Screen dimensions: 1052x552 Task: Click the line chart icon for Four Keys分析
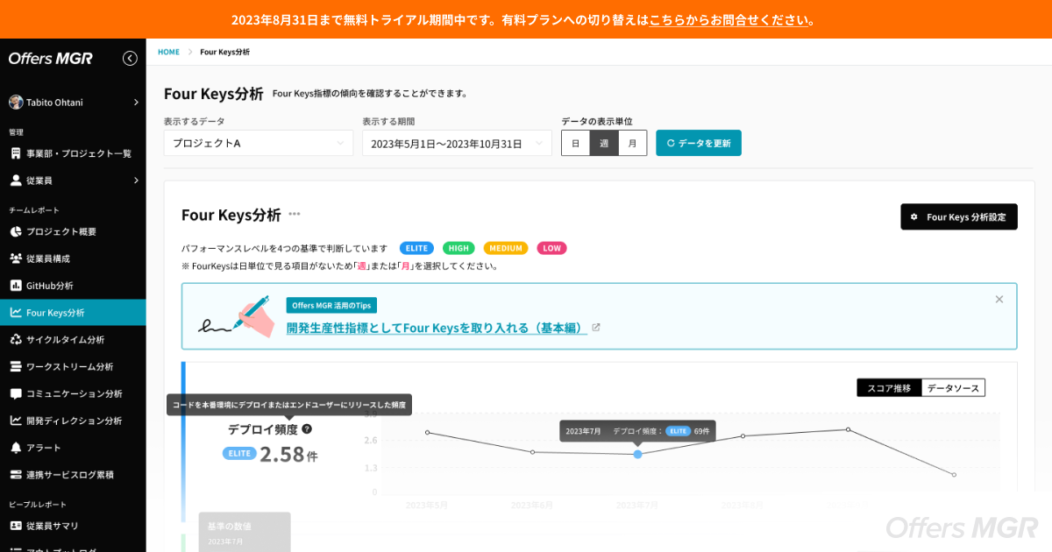16,312
